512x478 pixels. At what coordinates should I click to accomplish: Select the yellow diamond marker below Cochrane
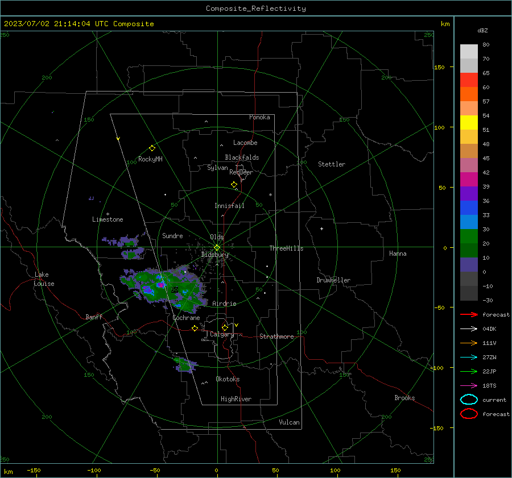[x=195, y=328]
